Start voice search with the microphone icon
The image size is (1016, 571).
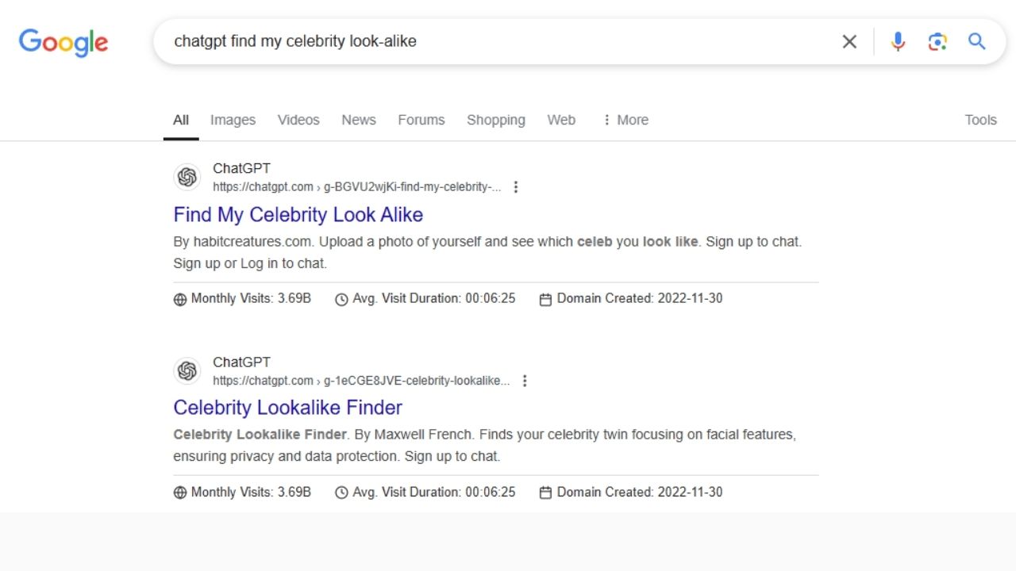(898, 41)
